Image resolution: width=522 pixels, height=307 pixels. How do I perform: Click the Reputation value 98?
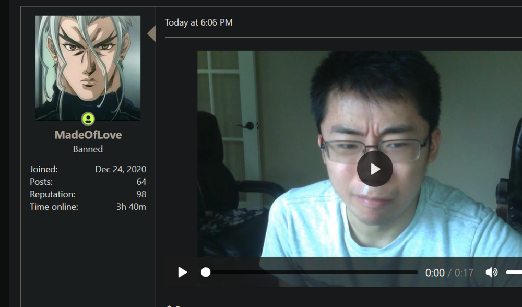[x=141, y=194]
